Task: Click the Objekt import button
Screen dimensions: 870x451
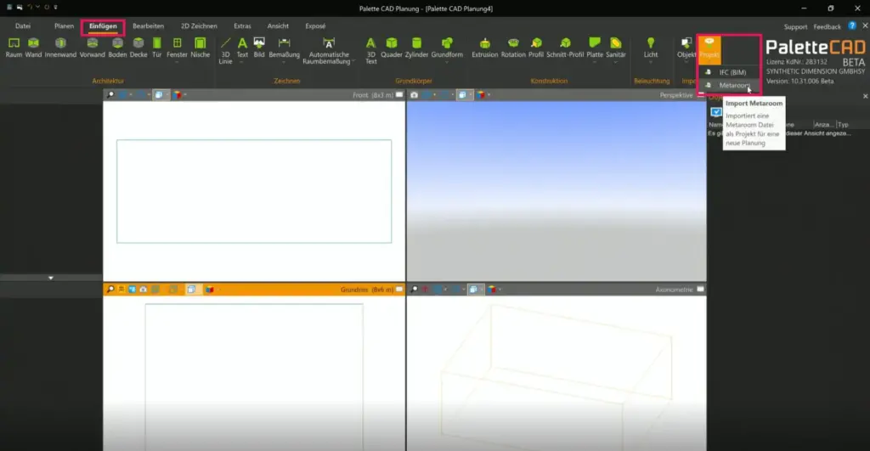Action: point(686,48)
